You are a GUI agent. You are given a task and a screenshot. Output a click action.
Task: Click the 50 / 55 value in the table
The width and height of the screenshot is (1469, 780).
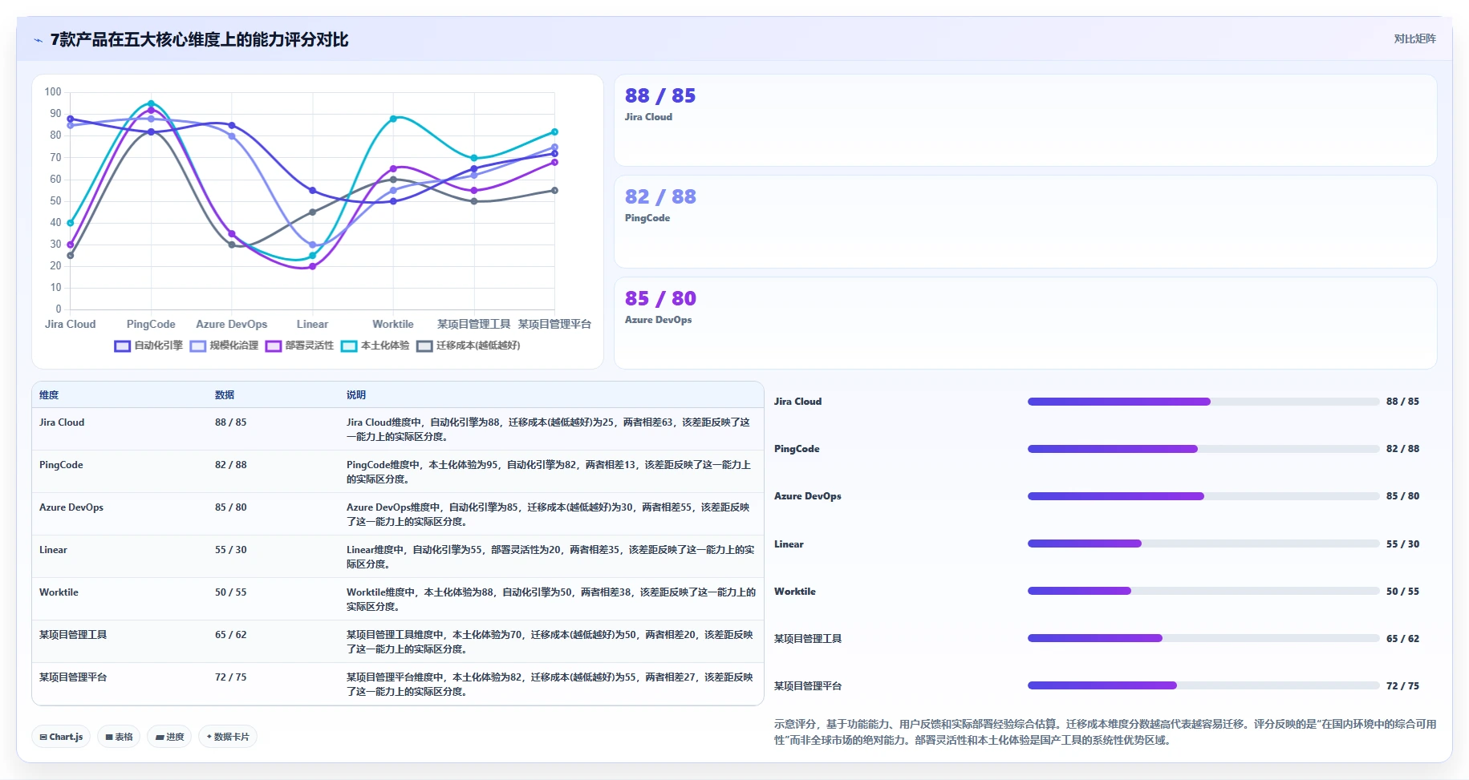tap(231, 592)
